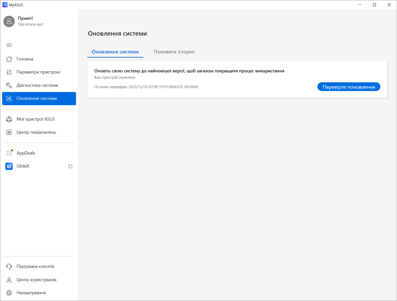Click the Центр повідомлень message icon
Viewport: 397px width, 301px height.
tap(9, 132)
